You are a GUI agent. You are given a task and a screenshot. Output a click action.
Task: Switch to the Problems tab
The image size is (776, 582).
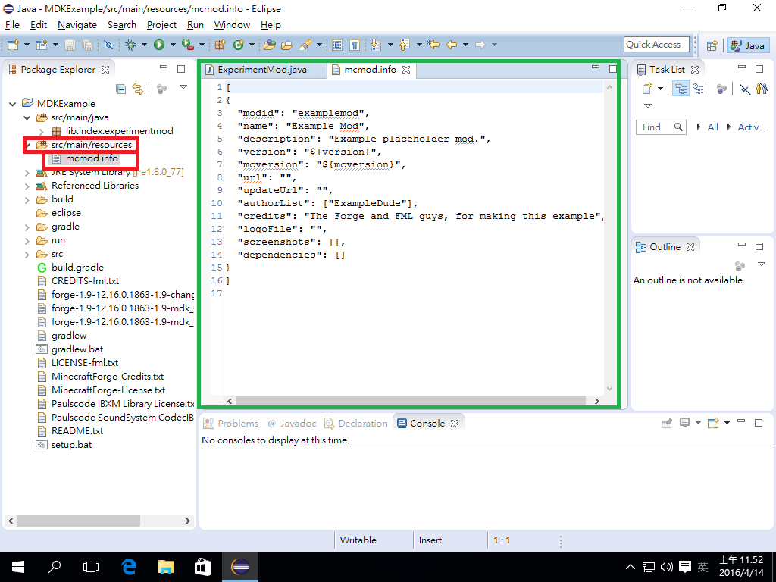point(230,424)
